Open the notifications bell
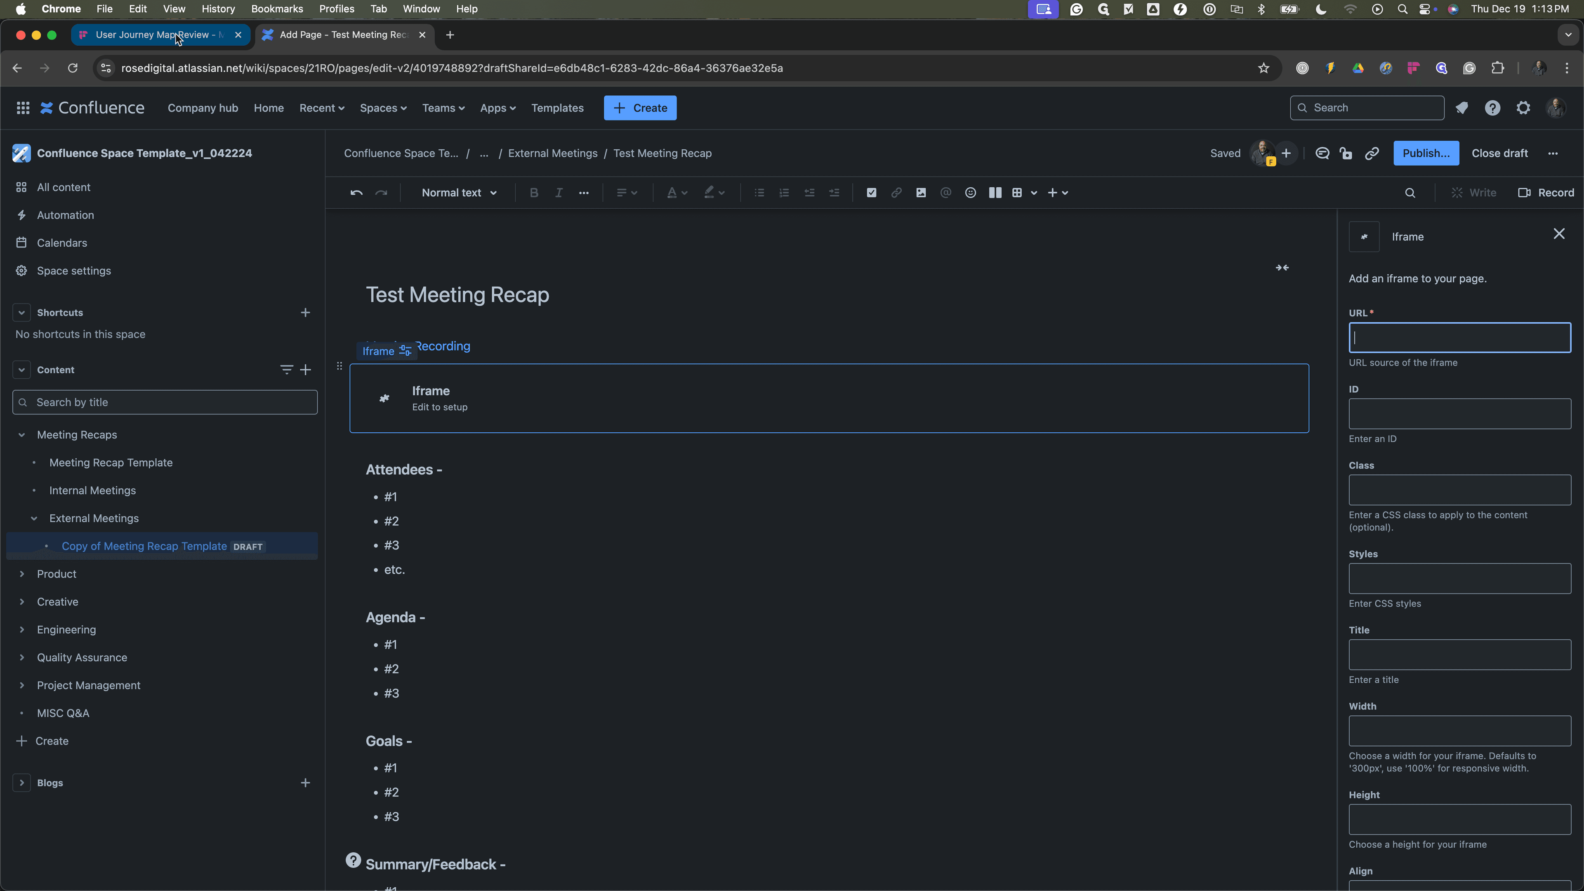1584x891 pixels. click(1461, 108)
